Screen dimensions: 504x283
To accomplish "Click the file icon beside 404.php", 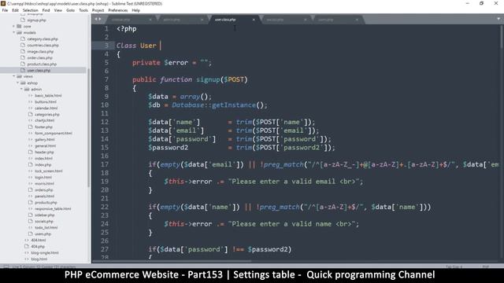I will point(27,246).
